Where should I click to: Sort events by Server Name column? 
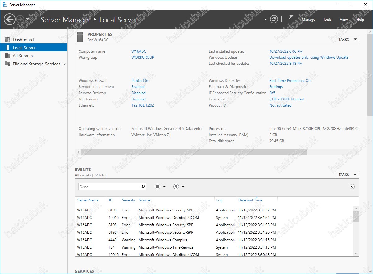(88, 200)
